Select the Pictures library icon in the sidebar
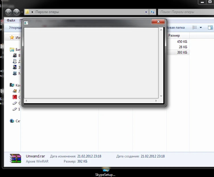The width and height of the screenshot is (214, 177). (x=15, y=67)
